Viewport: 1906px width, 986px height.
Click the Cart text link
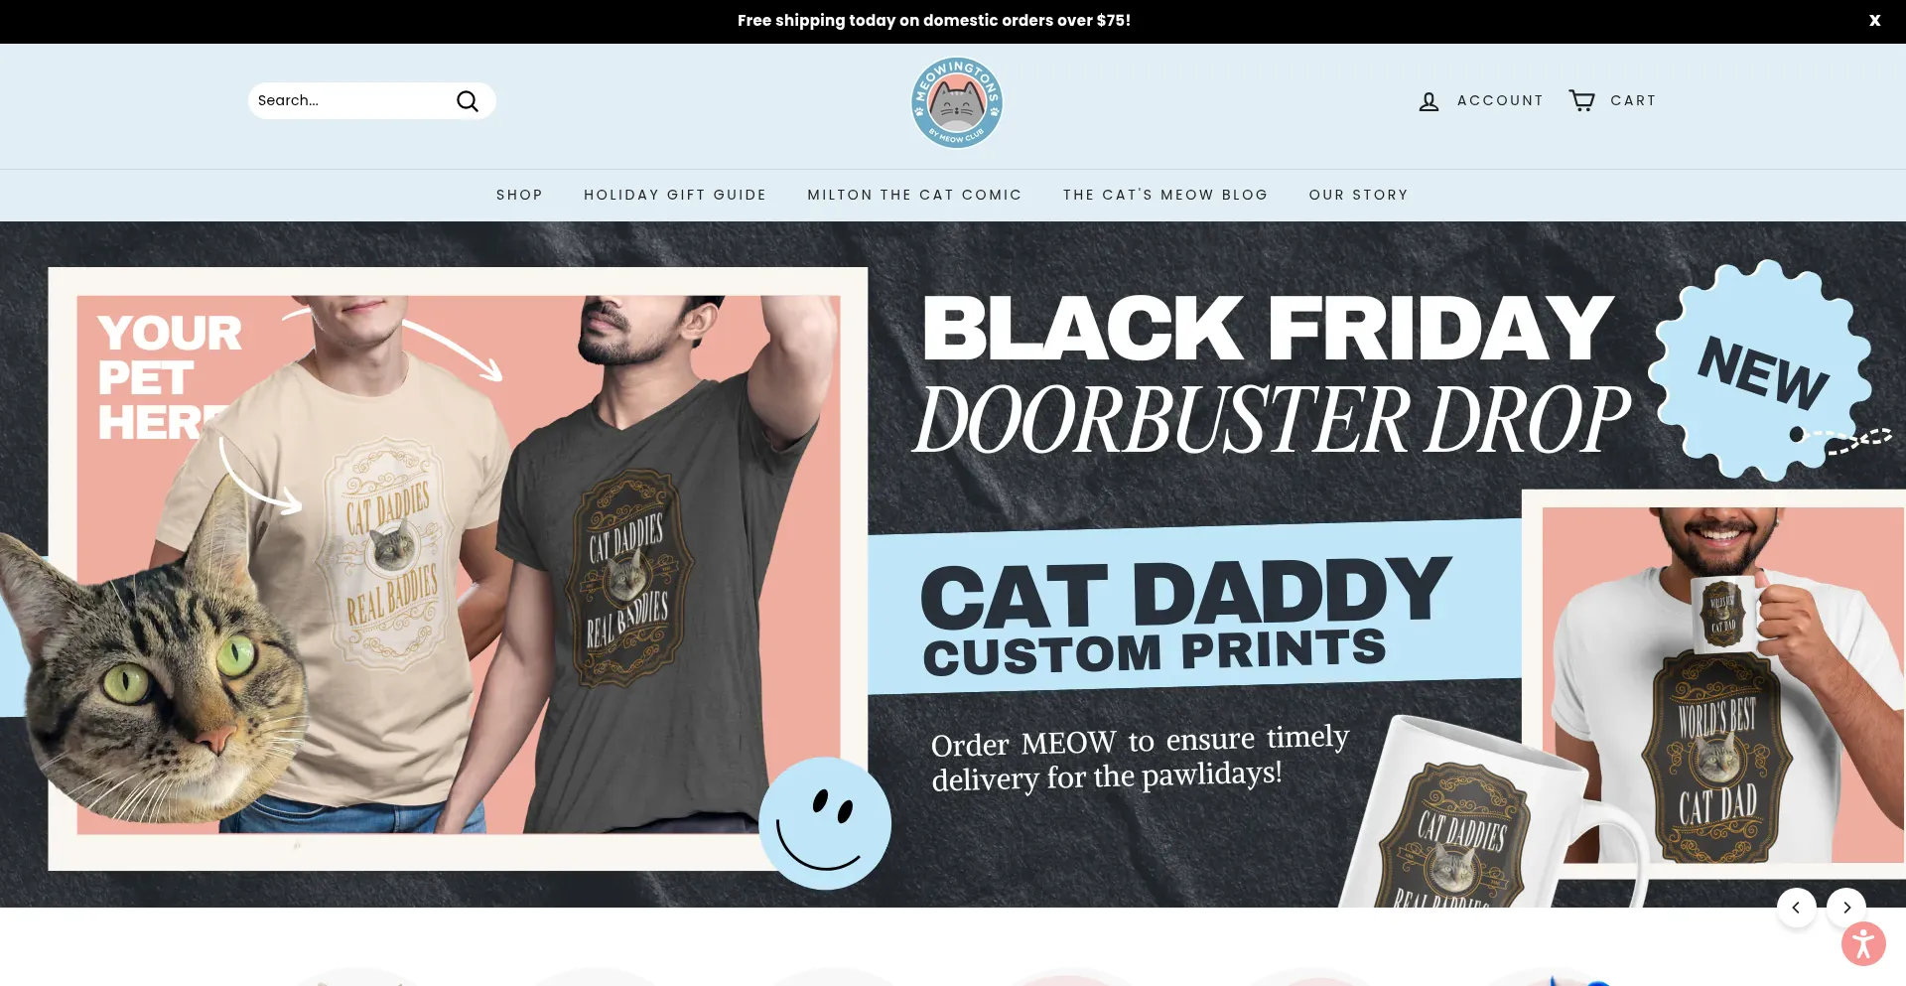(x=1633, y=101)
